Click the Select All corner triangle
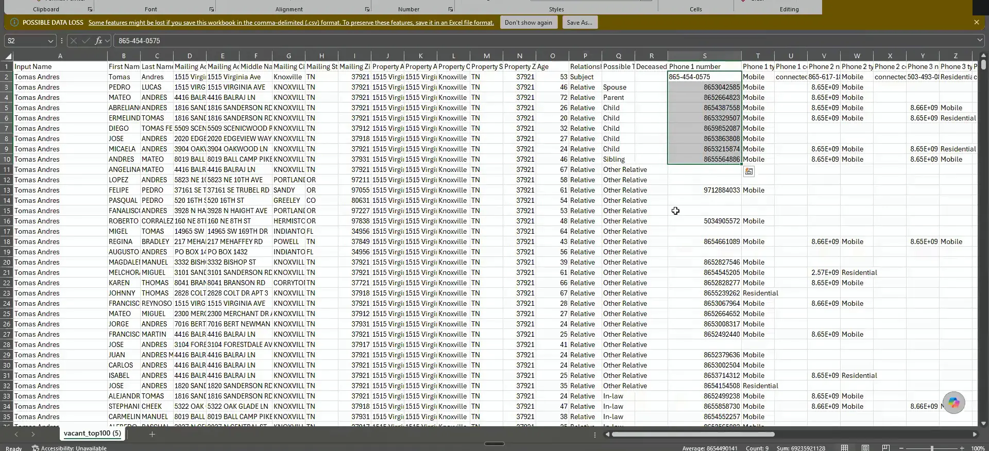Image resolution: width=989 pixels, height=451 pixels. [8, 56]
